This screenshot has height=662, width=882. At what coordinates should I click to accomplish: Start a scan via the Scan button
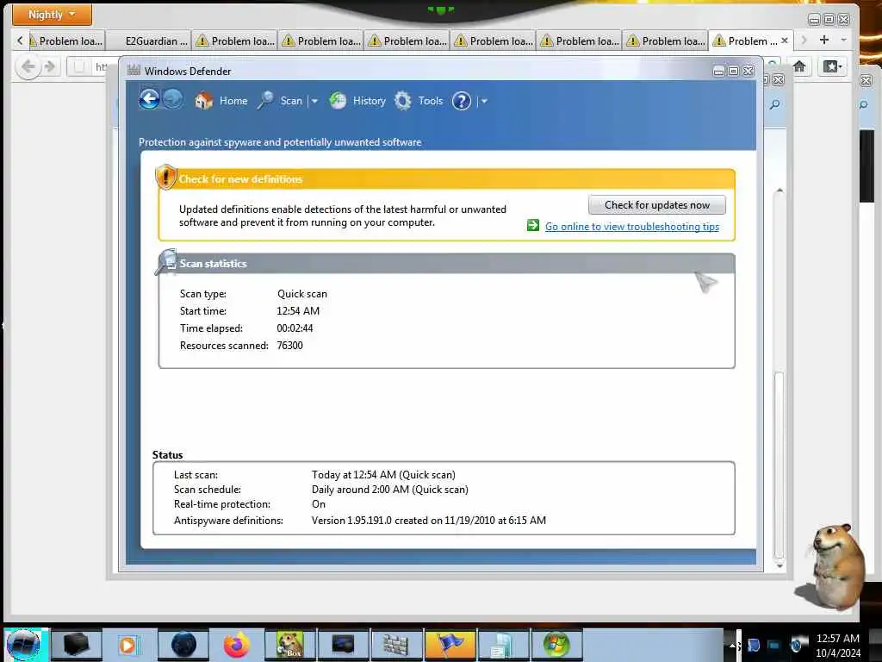point(291,101)
